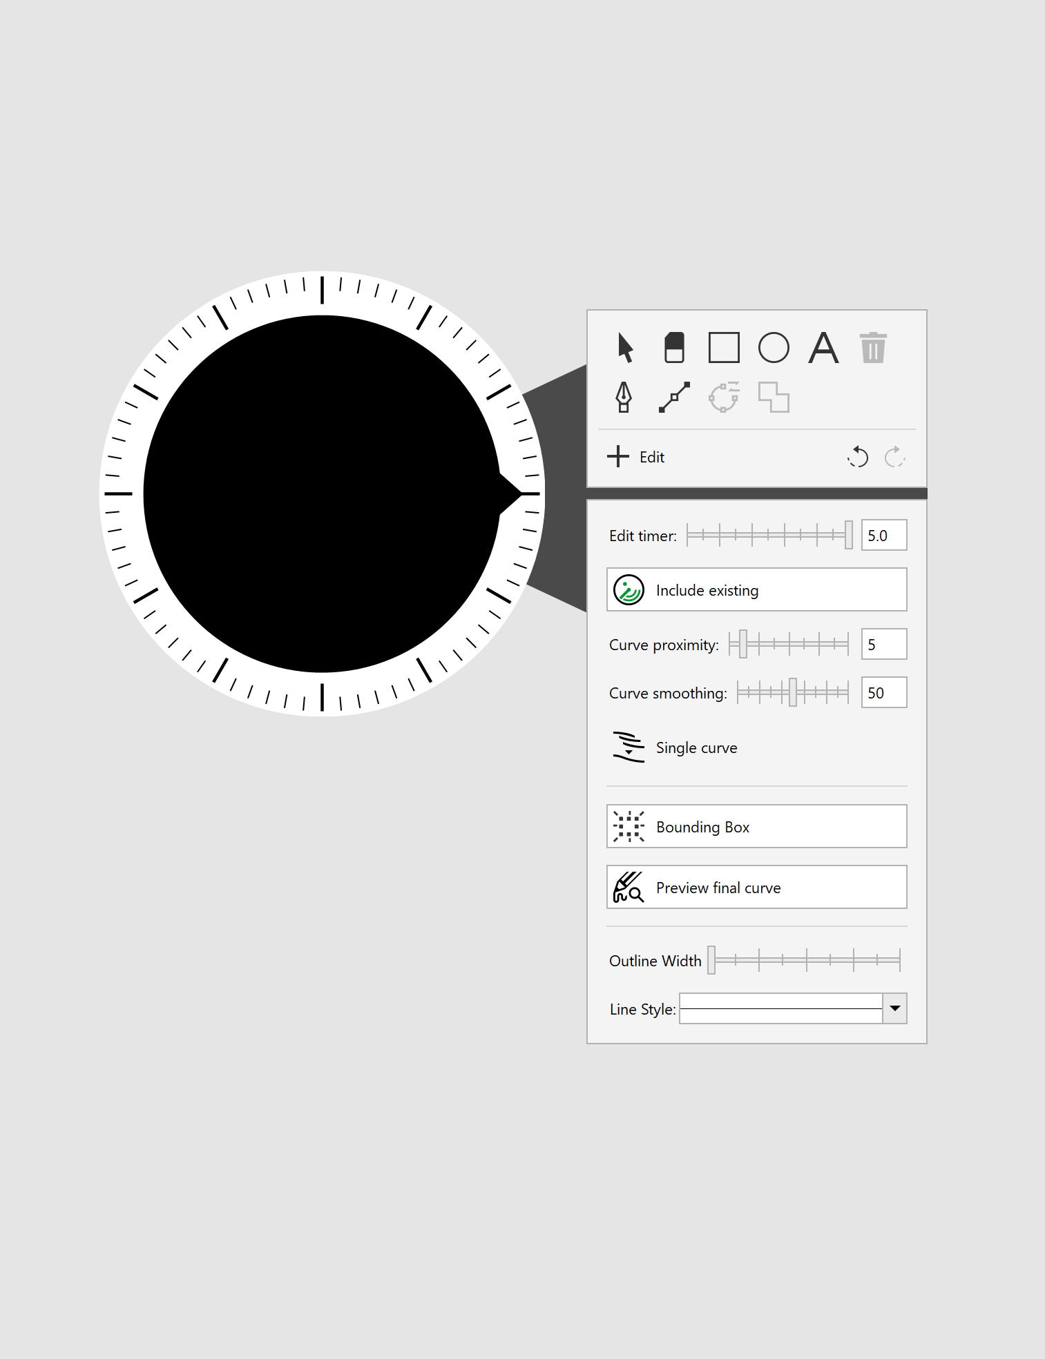The width and height of the screenshot is (1045, 1359).
Task: Click the dial's pointer notch
Action: coord(511,493)
